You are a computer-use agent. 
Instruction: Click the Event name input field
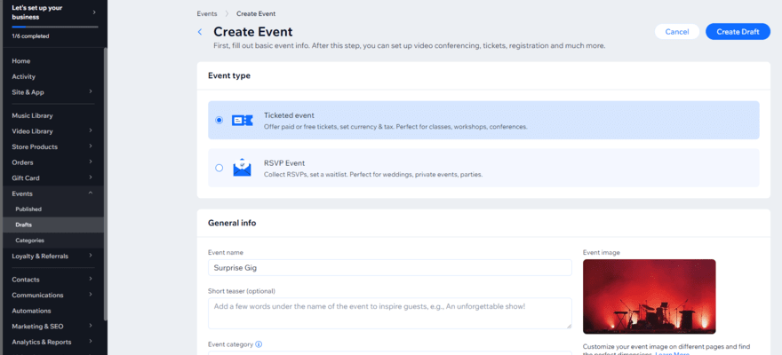pyautogui.click(x=389, y=267)
